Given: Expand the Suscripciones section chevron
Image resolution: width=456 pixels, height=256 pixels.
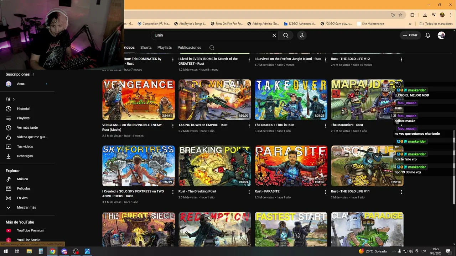Looking at the screenshot, I should (x=33, y=74).
